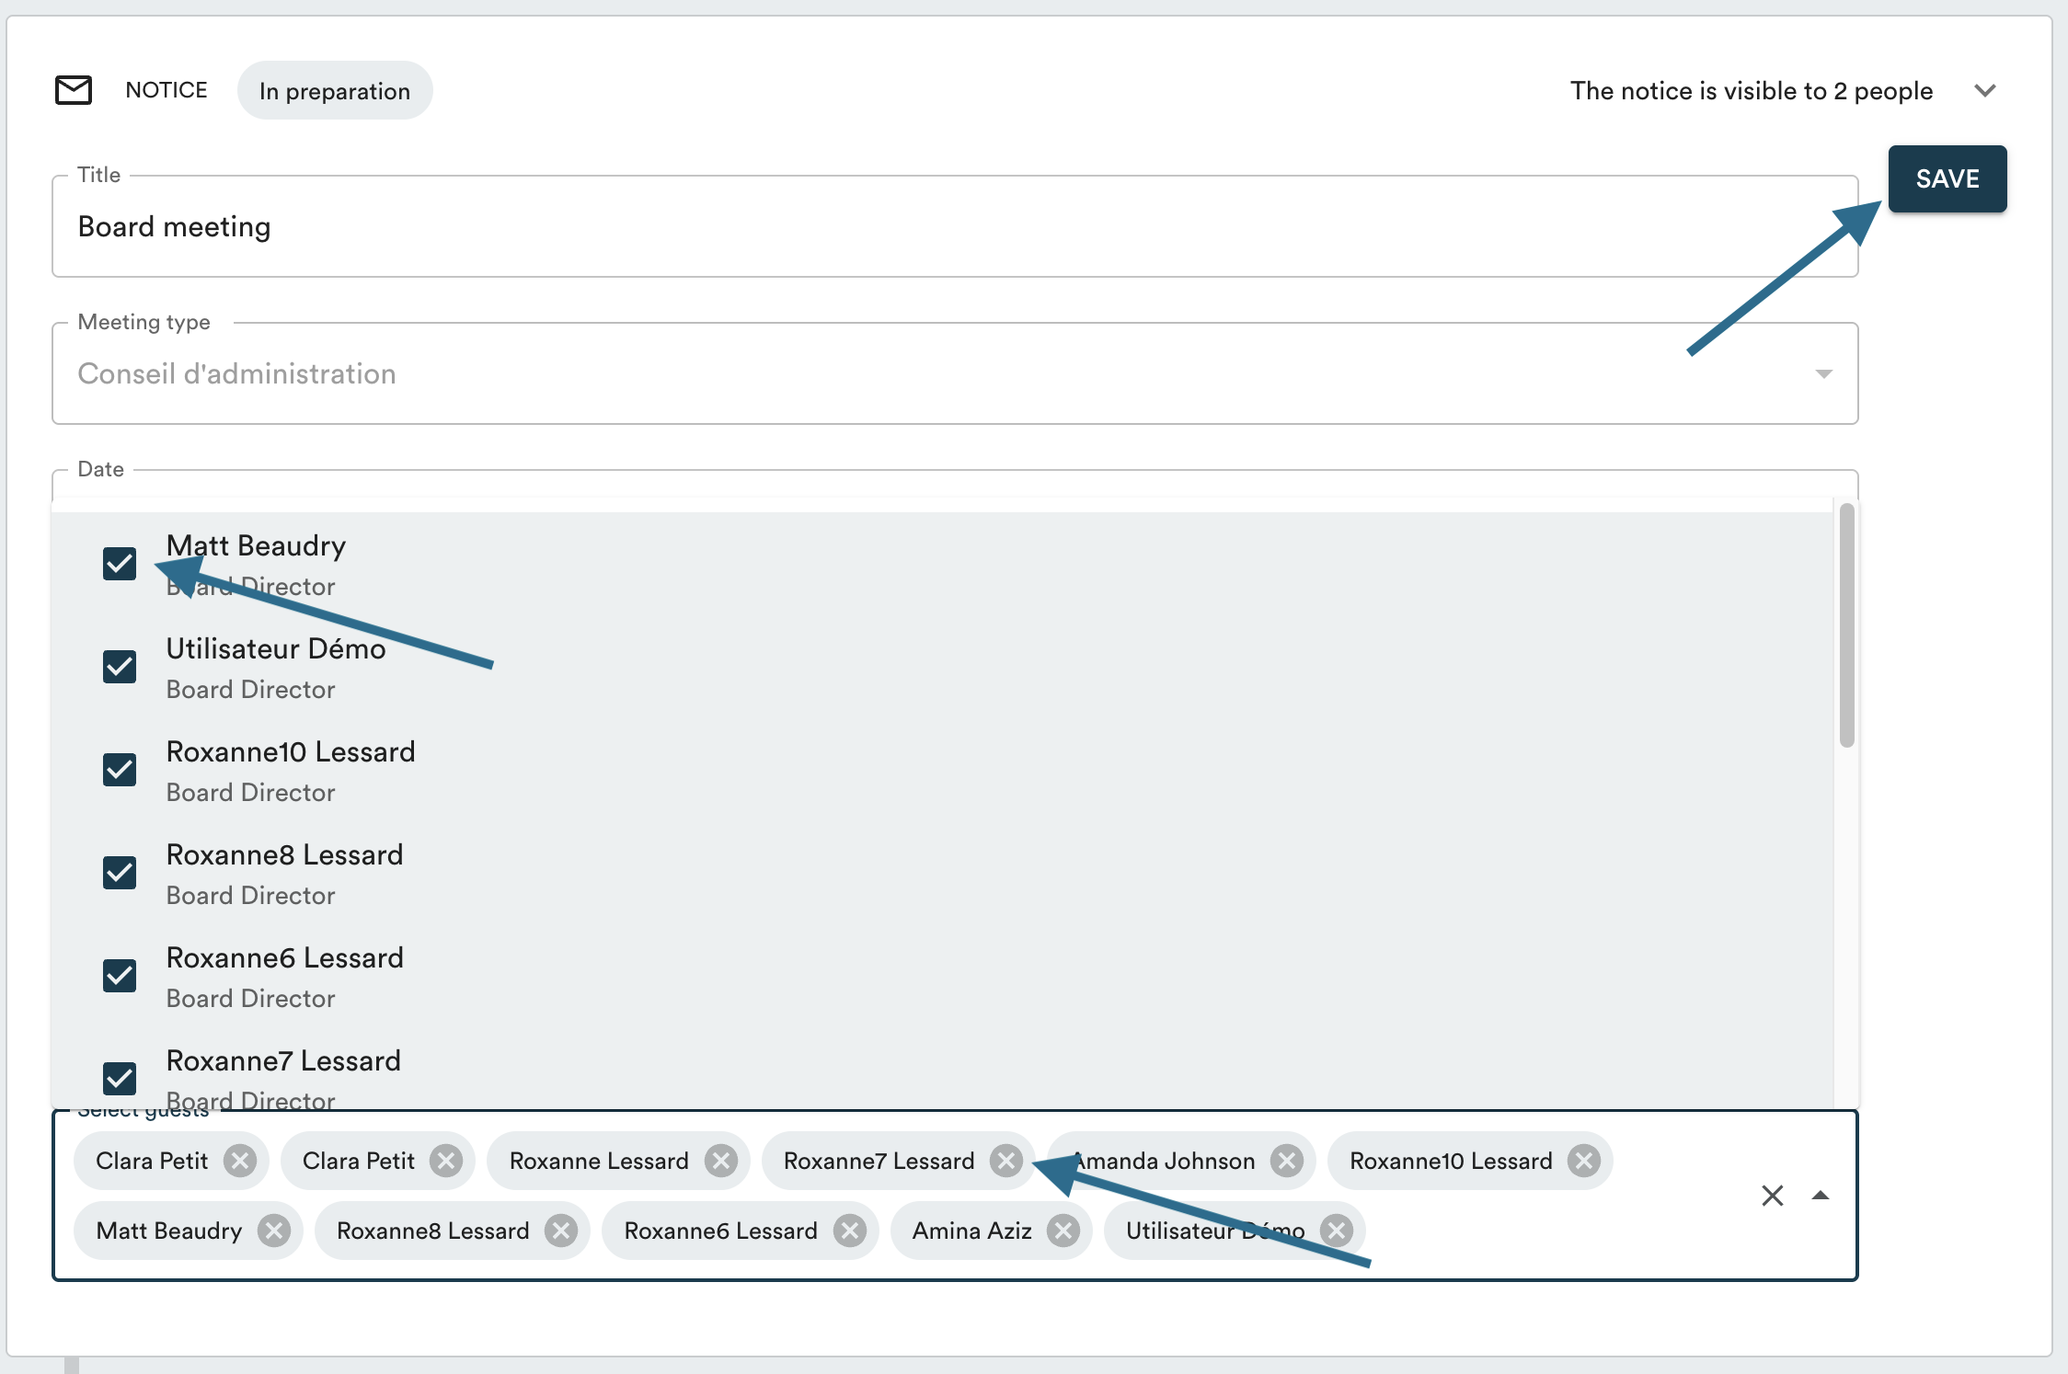Remove the Roxanne10 Lessard guest chip

pos(1583,1161)
